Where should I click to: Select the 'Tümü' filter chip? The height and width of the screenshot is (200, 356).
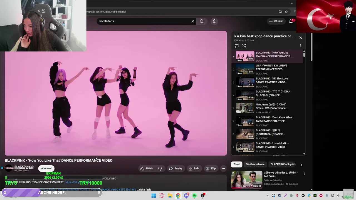click(x=237, y=164)
